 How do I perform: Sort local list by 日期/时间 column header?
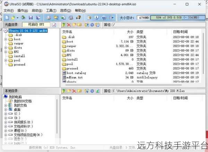(180, 98)
